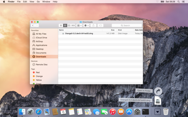
Task: Sort by Name column header
Action: (80, 30)
